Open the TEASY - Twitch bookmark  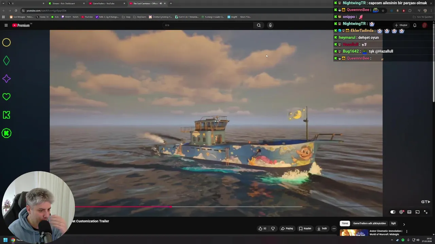tap(70, 17)
